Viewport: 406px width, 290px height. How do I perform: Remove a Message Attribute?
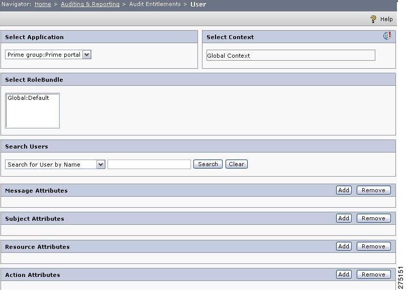(x=374, y=190)
